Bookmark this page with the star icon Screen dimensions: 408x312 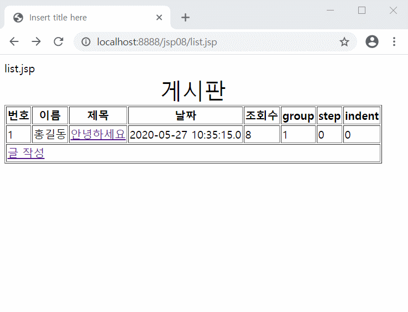point(344,41)
